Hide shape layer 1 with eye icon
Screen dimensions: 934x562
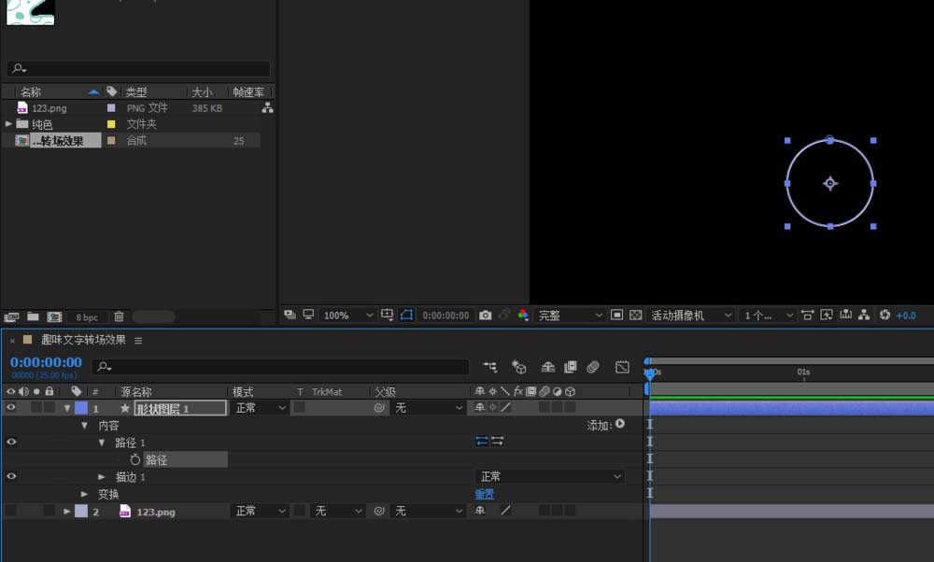pos(11,408)
